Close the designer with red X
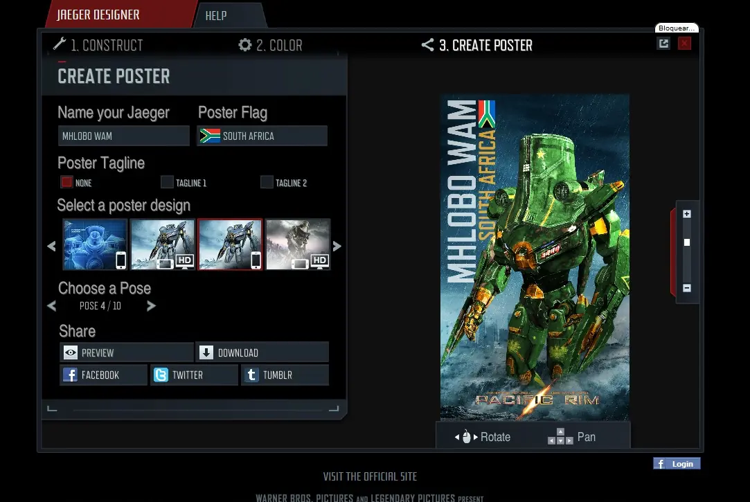This screenshot has width=750, height=502. click(x=684, y=44)
